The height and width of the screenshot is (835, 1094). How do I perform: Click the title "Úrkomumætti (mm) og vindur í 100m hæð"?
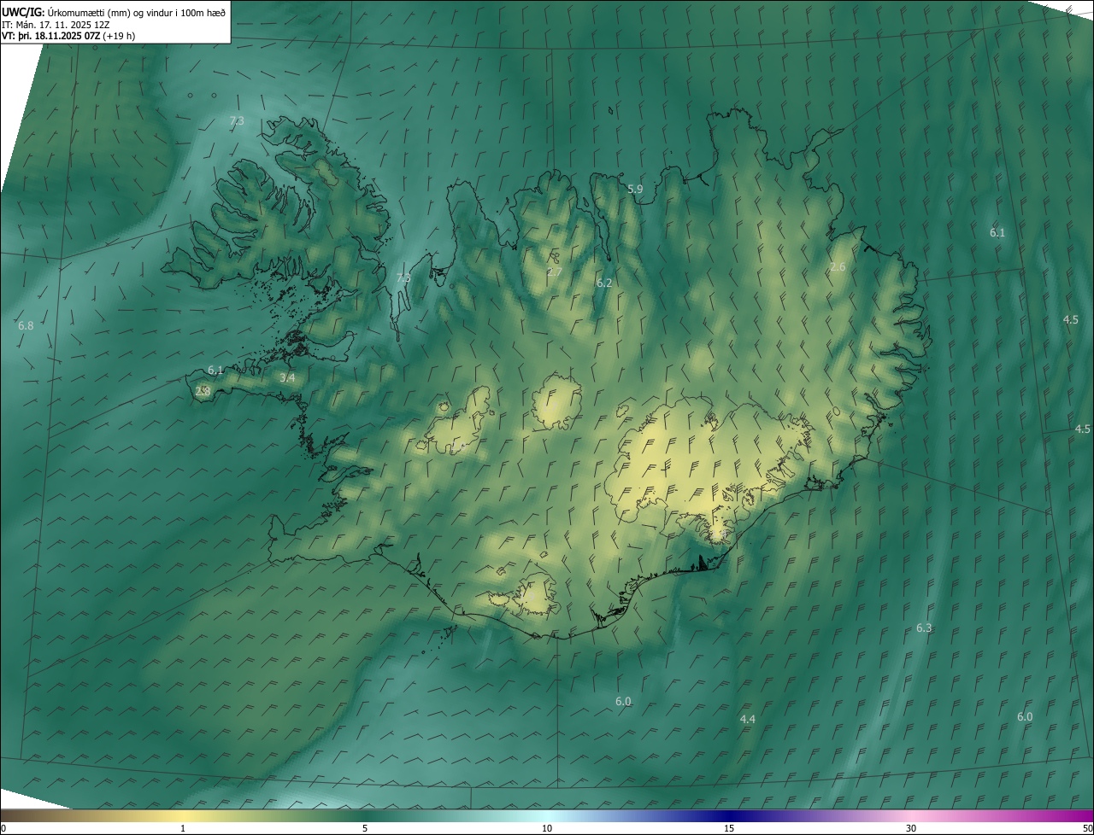coord(135,12)
